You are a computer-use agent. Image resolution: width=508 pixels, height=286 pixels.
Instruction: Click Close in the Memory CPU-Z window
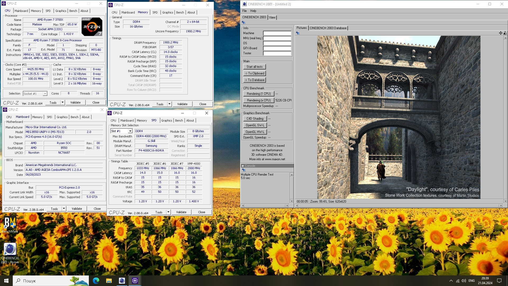tap(203, 104)
